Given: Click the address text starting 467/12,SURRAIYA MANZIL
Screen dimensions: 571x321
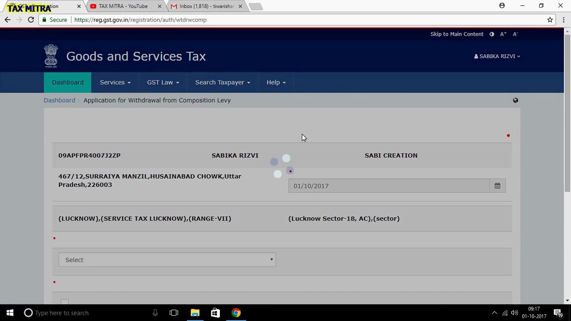Looking at the screenshot, I should (x=149, y=181).
